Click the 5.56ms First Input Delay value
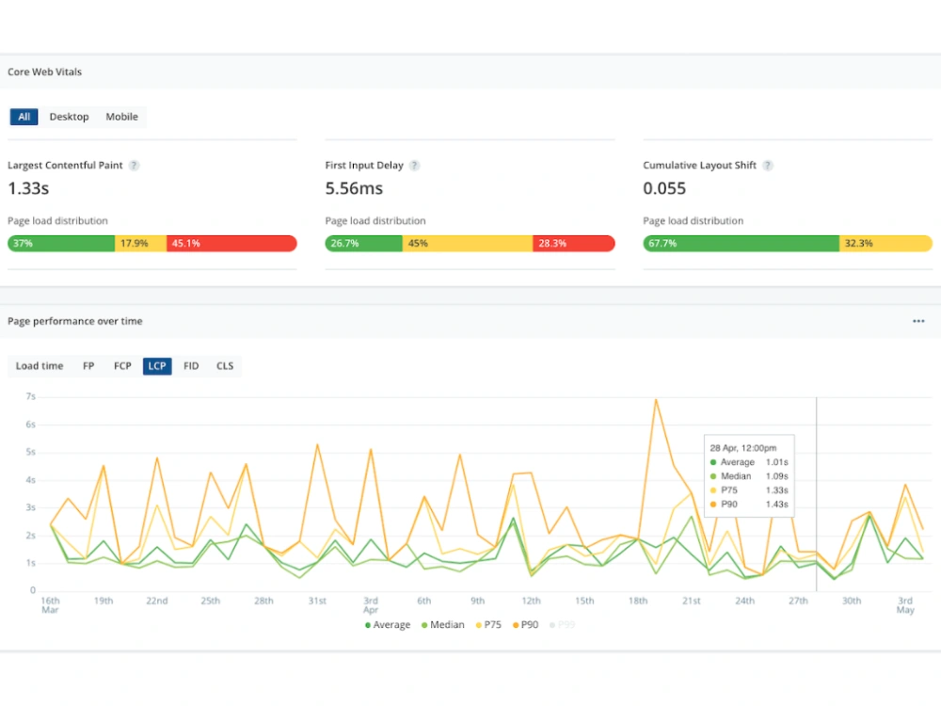This screenshot has height=706, width=941. point(354,188)
